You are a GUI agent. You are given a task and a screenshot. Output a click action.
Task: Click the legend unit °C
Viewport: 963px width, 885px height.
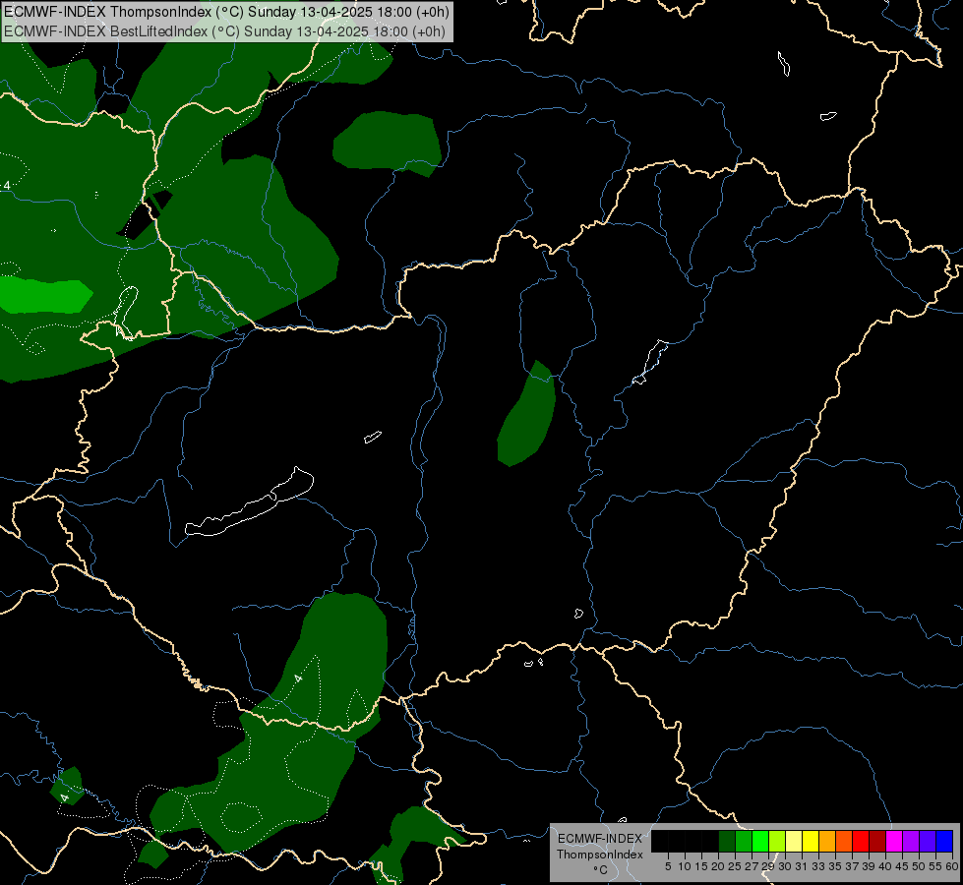601,869
